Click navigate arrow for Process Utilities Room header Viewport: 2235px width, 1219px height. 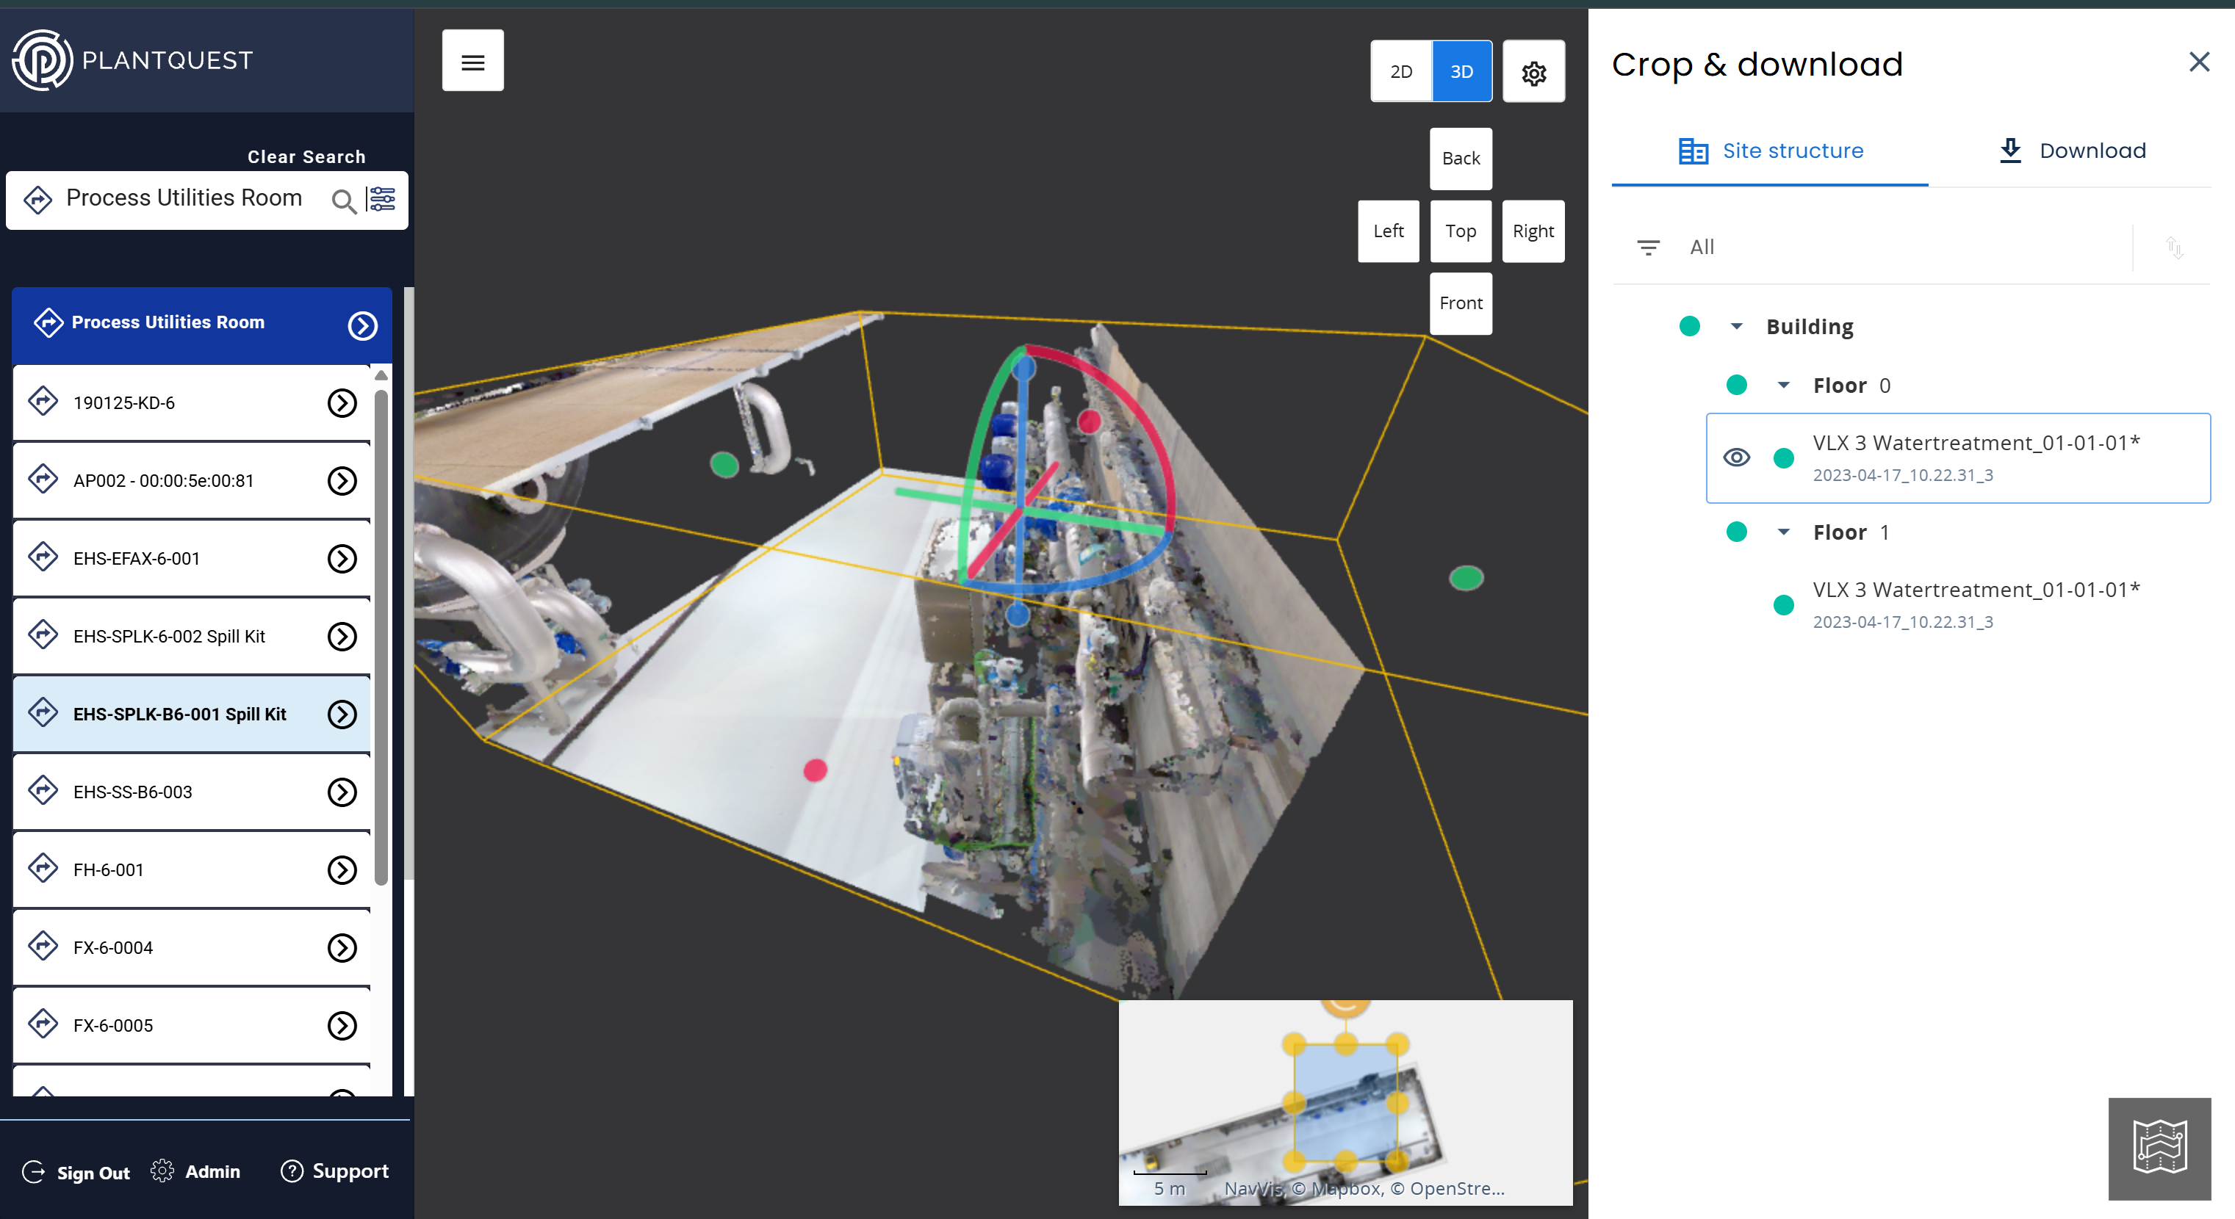pyautogui.click(x=363, y=325)
